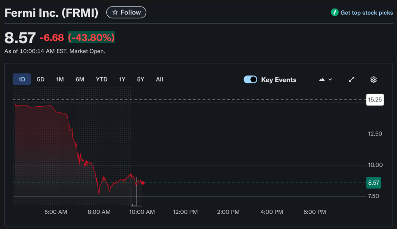
Task: Click the mountain chart type icon
Action: [x=322, y=80]
